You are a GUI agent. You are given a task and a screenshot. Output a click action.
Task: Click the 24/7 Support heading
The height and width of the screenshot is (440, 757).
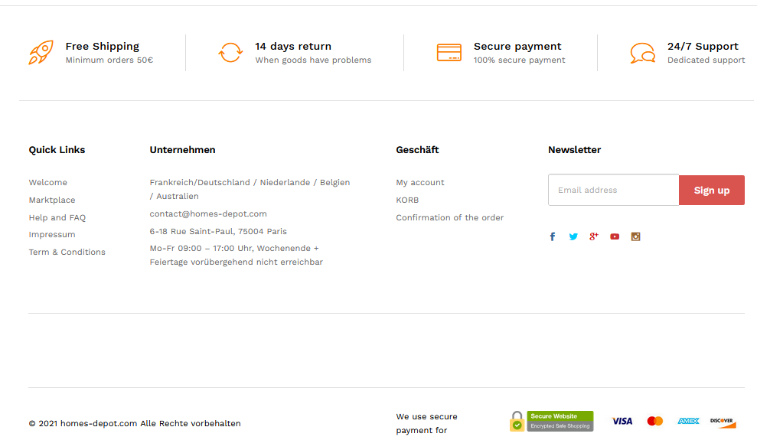pyautogui.click(x=703, y=47)
